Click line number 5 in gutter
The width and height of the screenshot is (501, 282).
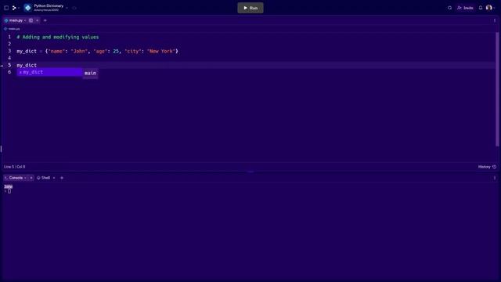9,65
